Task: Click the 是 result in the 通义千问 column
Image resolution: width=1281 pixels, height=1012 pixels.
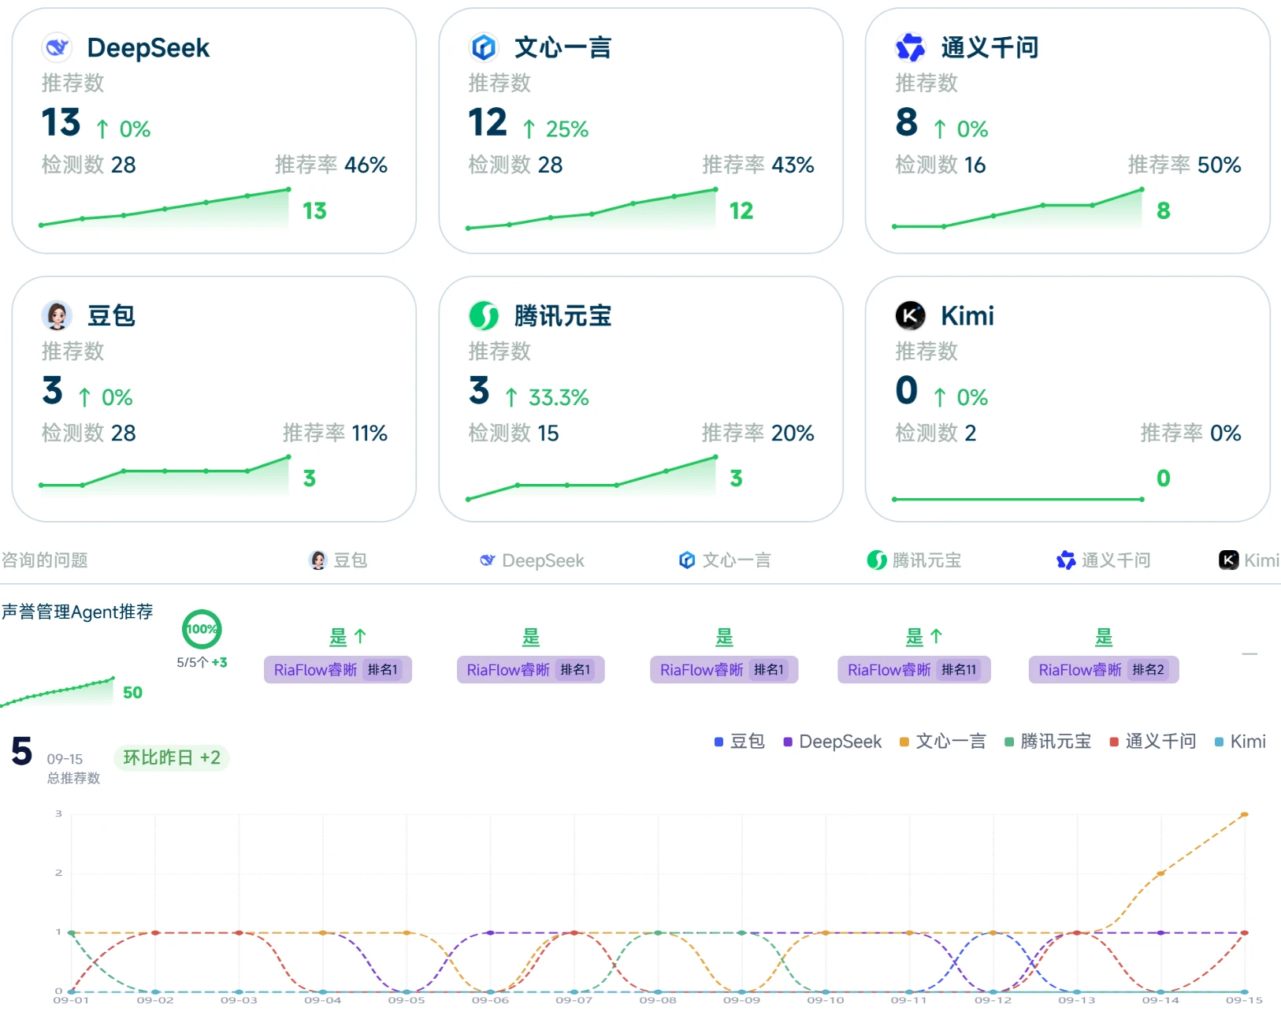Action: pos(1104,637)
